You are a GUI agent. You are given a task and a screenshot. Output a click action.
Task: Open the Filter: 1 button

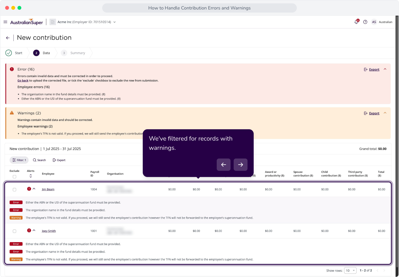tap(19, 160)
